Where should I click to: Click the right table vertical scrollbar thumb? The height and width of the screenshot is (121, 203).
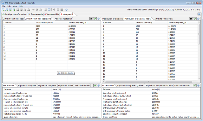click(199, 34)
